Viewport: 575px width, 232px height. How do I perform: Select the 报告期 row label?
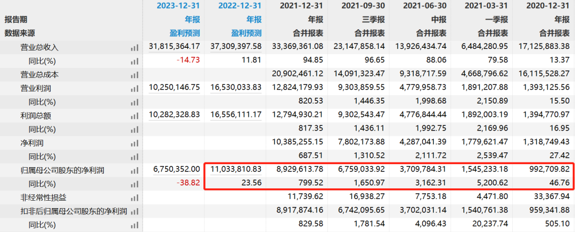tap(17, 20)
